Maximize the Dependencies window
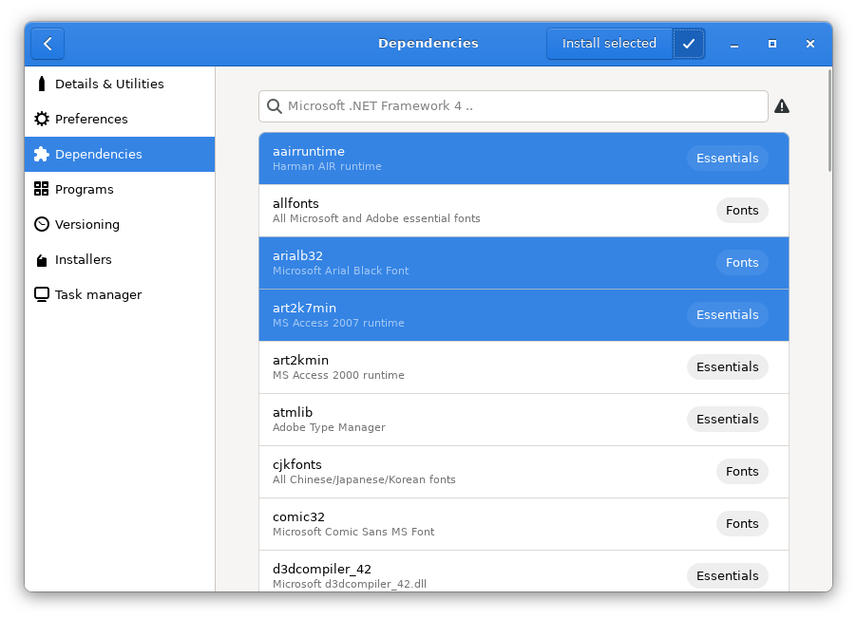 point(772,44)
